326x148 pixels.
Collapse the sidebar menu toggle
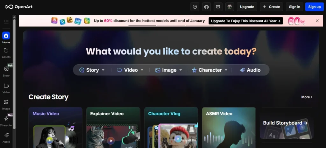point(6,22)
